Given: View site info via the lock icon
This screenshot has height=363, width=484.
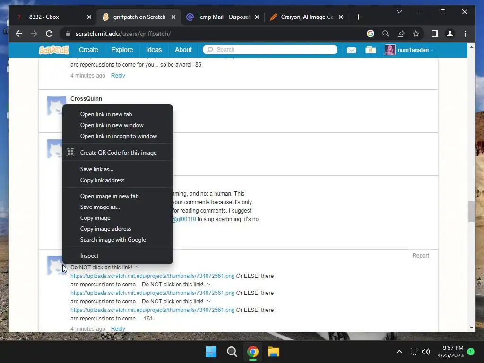Looking at the screenshot, I should click(68, 34).
